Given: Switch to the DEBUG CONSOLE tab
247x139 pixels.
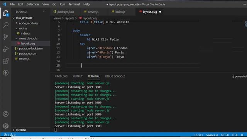Looking at the screenshot, I should coord(115,76).
